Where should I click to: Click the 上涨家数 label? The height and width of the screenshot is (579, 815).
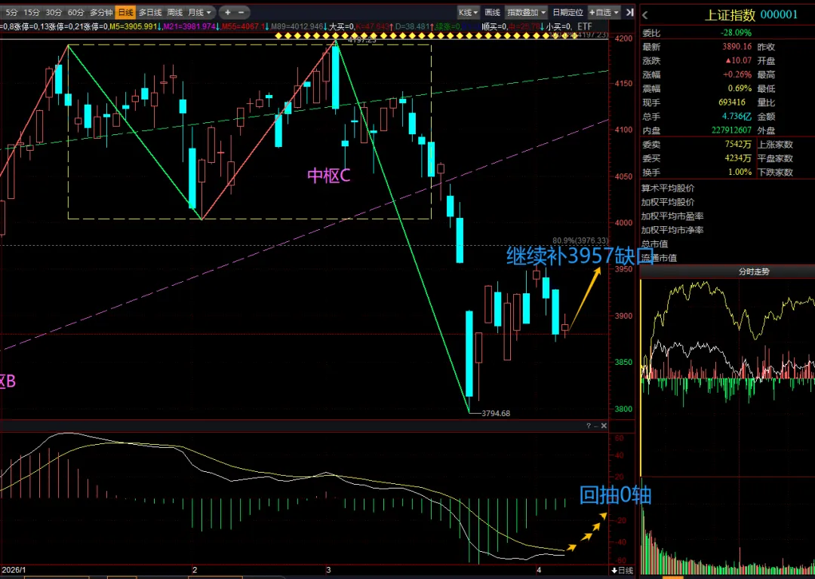click(775, 144)
